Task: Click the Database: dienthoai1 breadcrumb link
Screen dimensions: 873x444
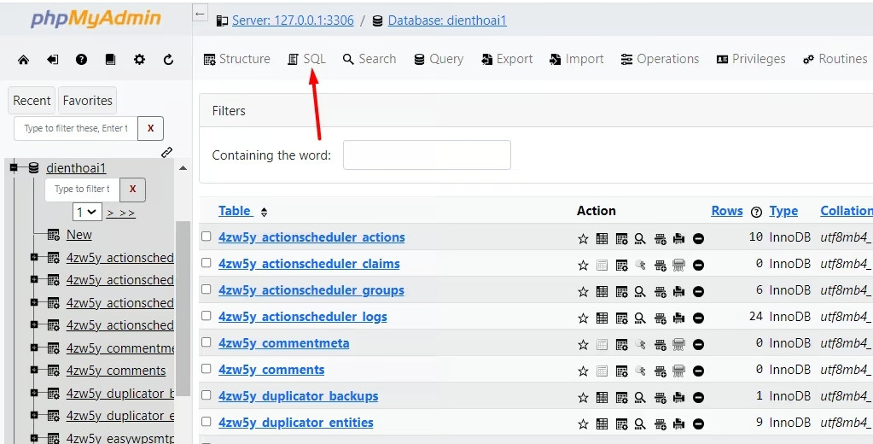Action: (x=447, y=20)
